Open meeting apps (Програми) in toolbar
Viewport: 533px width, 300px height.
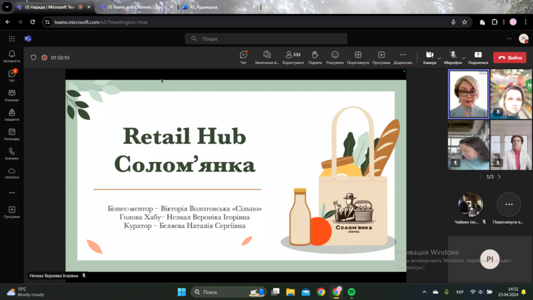pyautogui.click(x=381, y=57)
